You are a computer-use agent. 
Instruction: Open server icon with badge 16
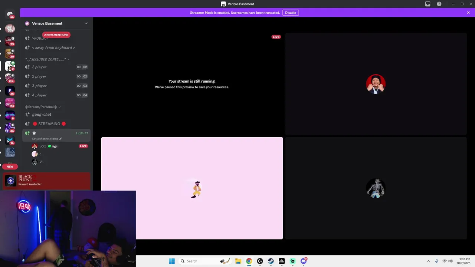point(10,140)
